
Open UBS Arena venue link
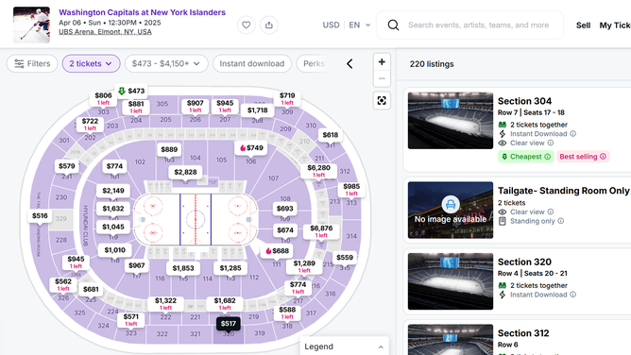click(x=105, y=32)
